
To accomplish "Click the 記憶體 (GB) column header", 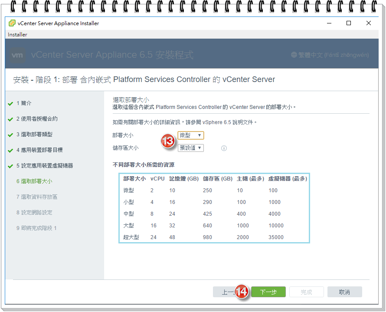I will pyautogui.click(x=184, y=179).
